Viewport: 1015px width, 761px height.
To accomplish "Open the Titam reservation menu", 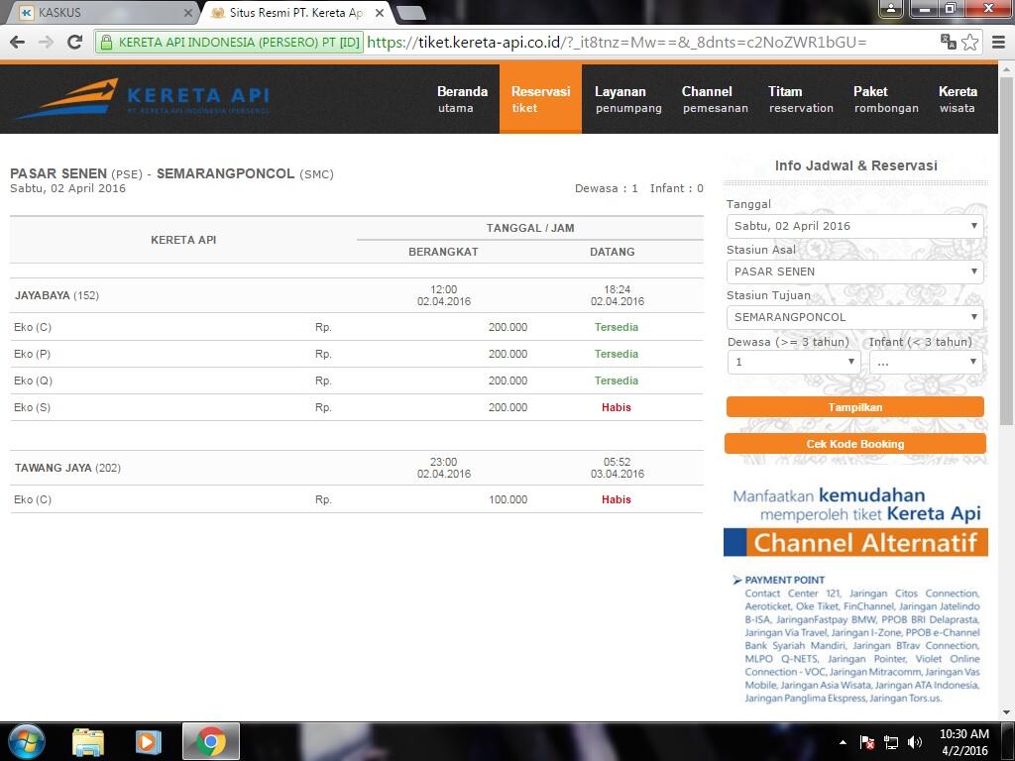I will pos(801,99).
